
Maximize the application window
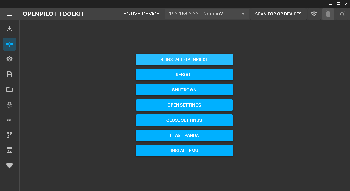338,3
